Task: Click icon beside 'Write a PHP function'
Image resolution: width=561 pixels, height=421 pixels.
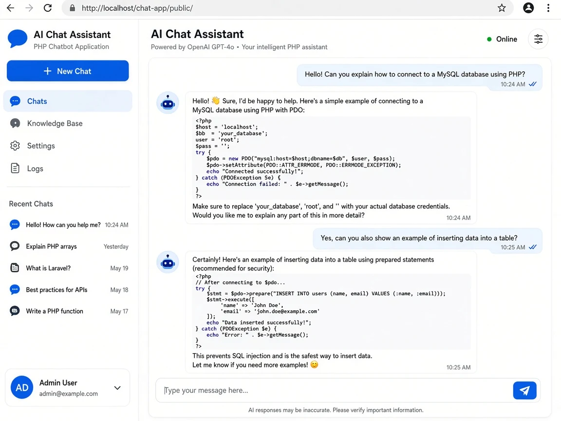Action: 15,311
